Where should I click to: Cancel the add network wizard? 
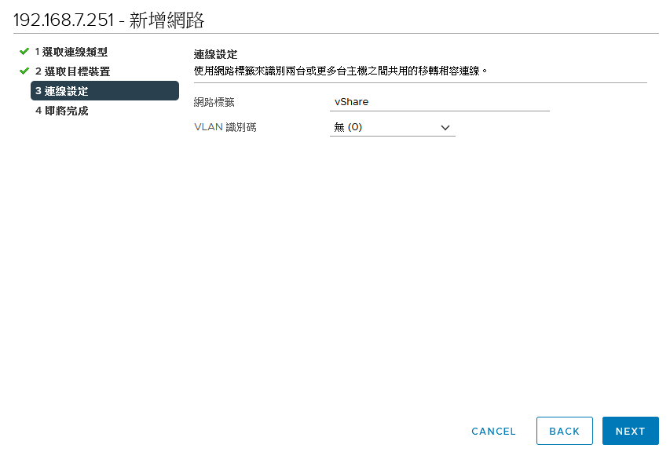click(493, 431)
